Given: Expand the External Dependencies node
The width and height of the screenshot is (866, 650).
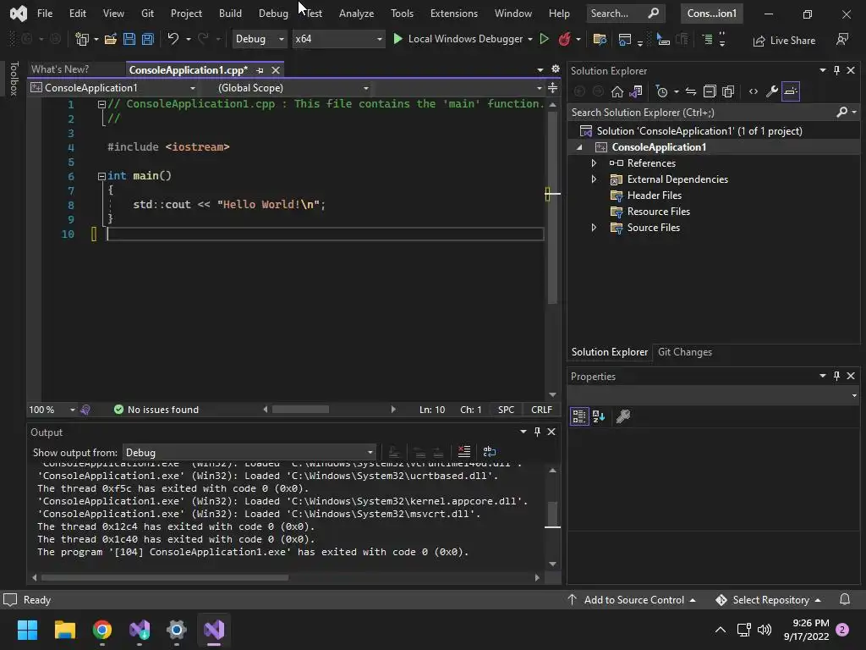Looking at the screenshot, I should 594,179.
